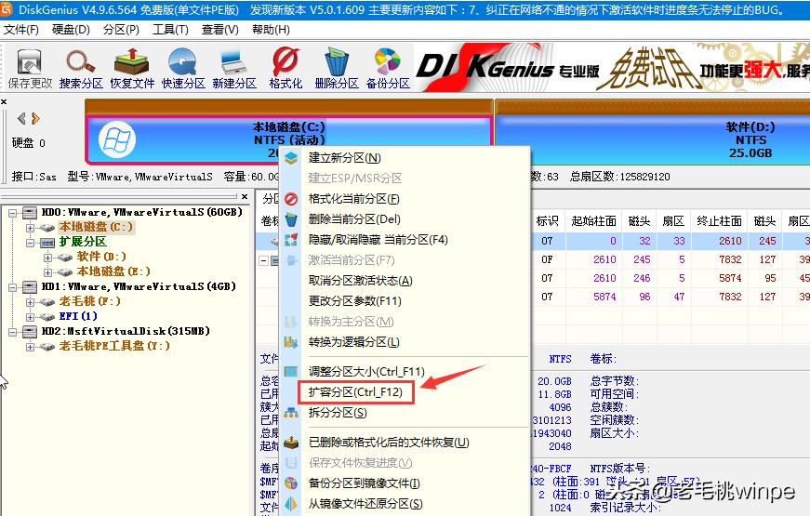Screen dimensions: 810x516
Task: Start Quick Partition (快速分区)
Action: [183, 68]
